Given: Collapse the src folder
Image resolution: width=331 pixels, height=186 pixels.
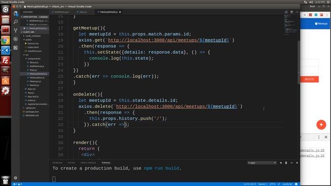Looking at the screenshot, I should [x=27, y=55].
